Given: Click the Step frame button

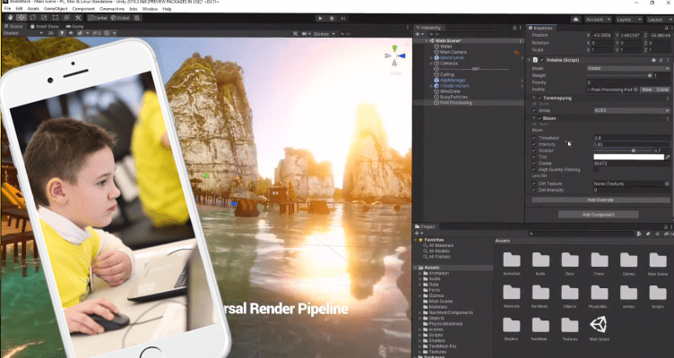Looking at the screenshot, I should [x=343, y=19].
